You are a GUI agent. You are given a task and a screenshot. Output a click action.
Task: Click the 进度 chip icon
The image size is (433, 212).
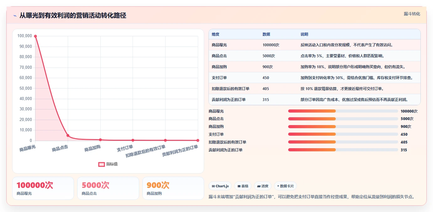pyautogui.click(x=259, y=186)
